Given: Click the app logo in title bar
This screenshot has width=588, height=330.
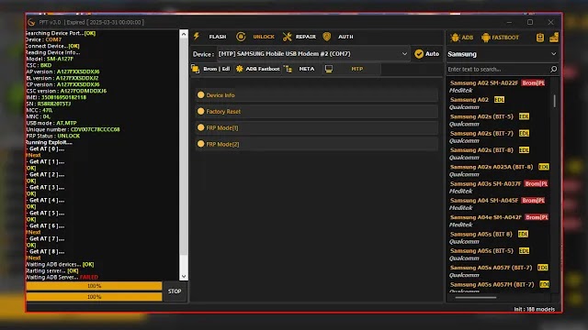Looking at the screenshot, I should coord(31,22).
